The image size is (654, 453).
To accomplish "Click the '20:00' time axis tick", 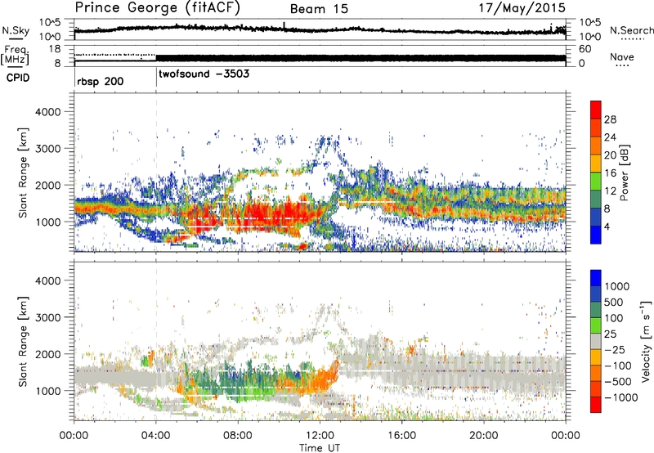I will click(483, 436).
